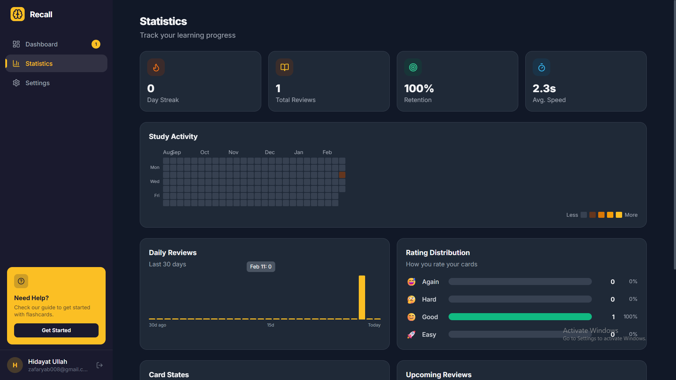This screenshot has width=676, height=380.
Task: Click the target Retention icon
Action: point(413,67)
